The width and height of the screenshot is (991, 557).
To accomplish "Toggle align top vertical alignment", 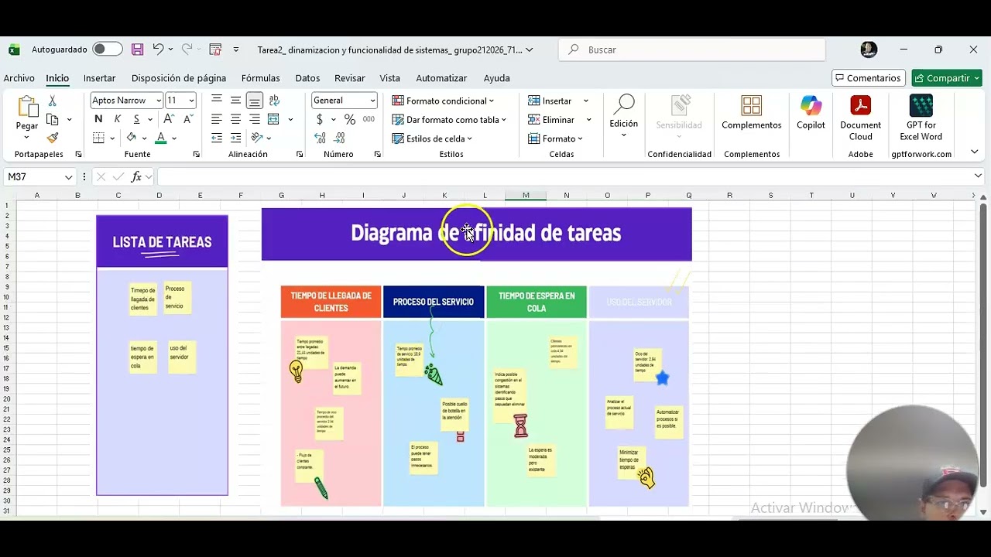I will [217, 101].
